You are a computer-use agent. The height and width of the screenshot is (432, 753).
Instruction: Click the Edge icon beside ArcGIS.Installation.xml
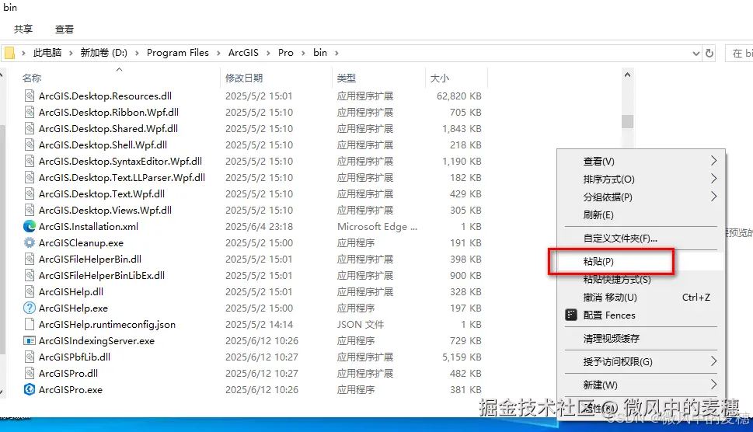point(30,226)
